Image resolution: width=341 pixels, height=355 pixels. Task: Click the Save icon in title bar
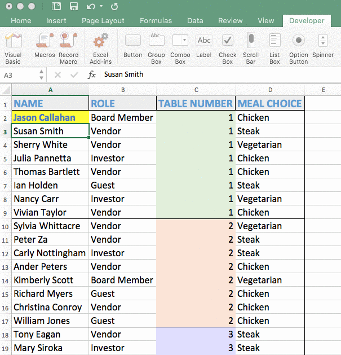73,7
